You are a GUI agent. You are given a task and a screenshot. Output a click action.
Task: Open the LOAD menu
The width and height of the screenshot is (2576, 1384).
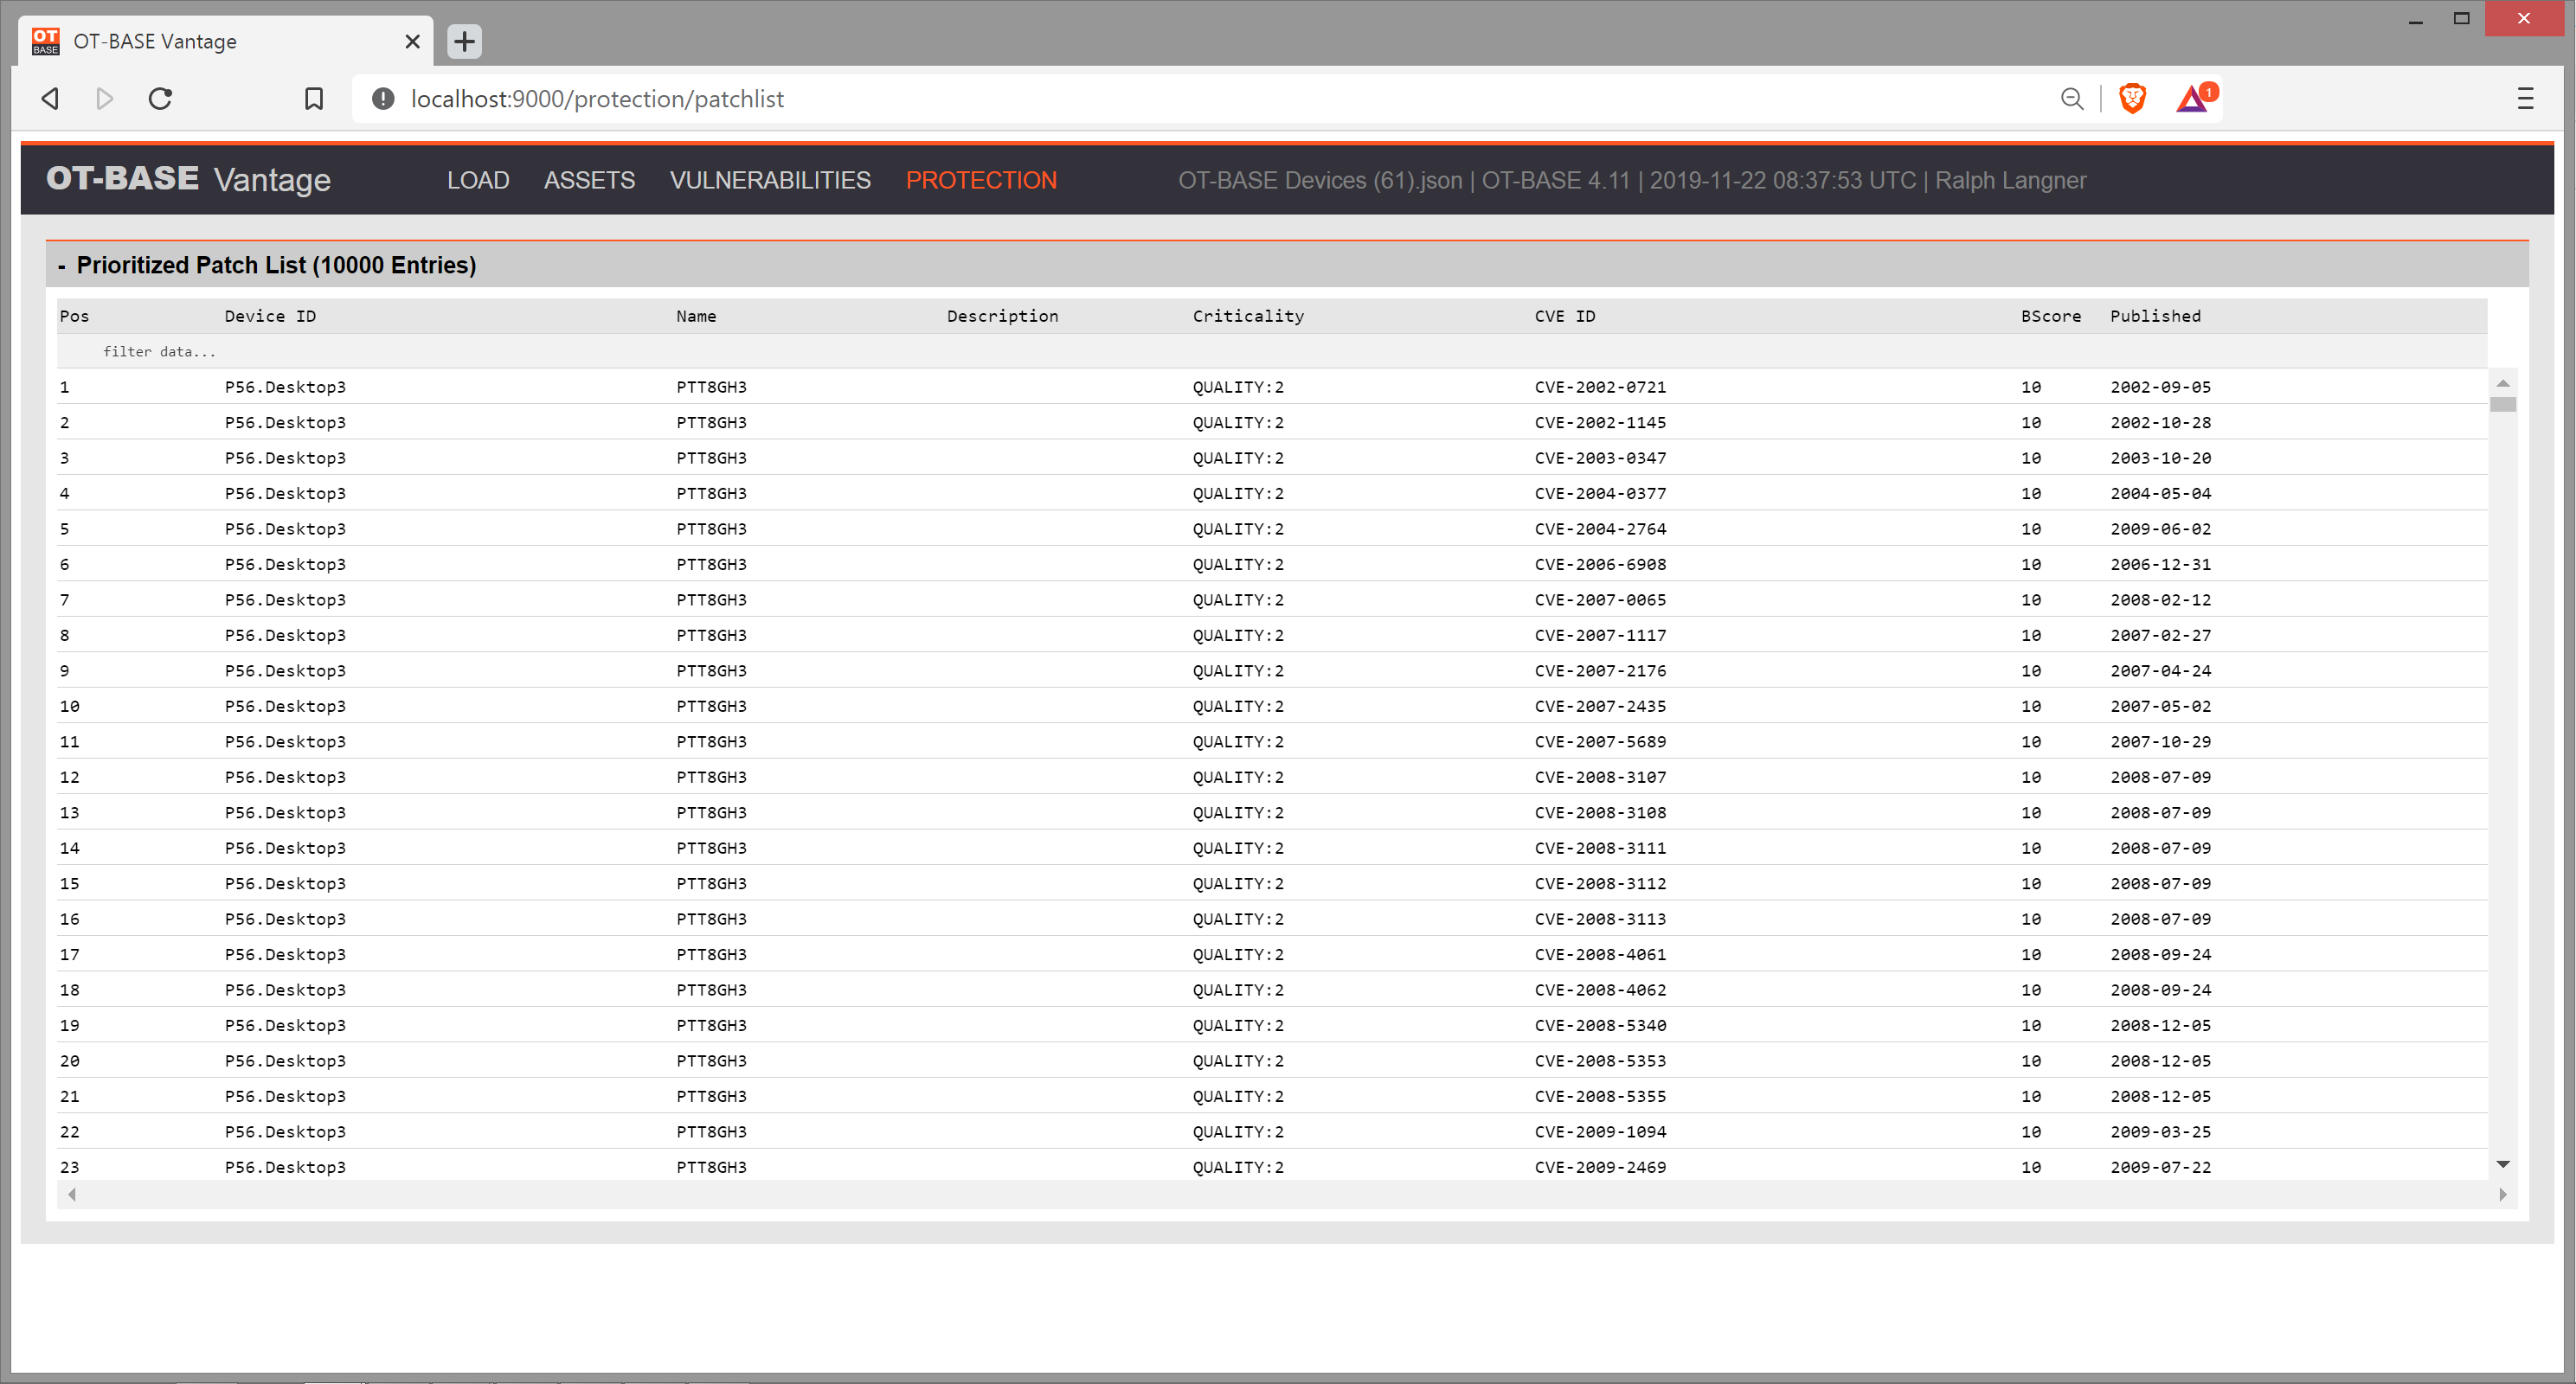[478, 180]
